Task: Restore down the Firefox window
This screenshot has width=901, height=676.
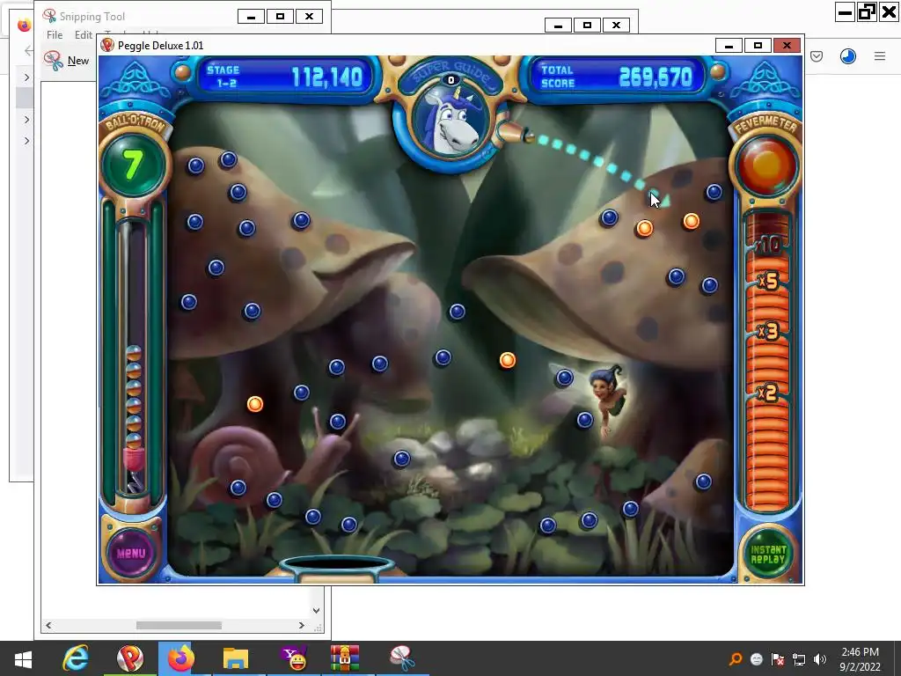Action: (866, 12)
